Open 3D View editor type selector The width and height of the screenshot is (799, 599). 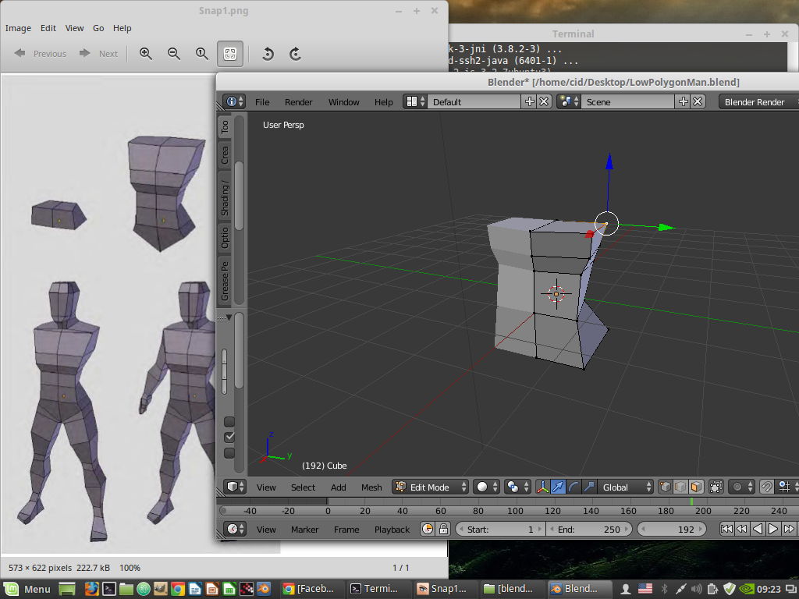click(236, 487)
